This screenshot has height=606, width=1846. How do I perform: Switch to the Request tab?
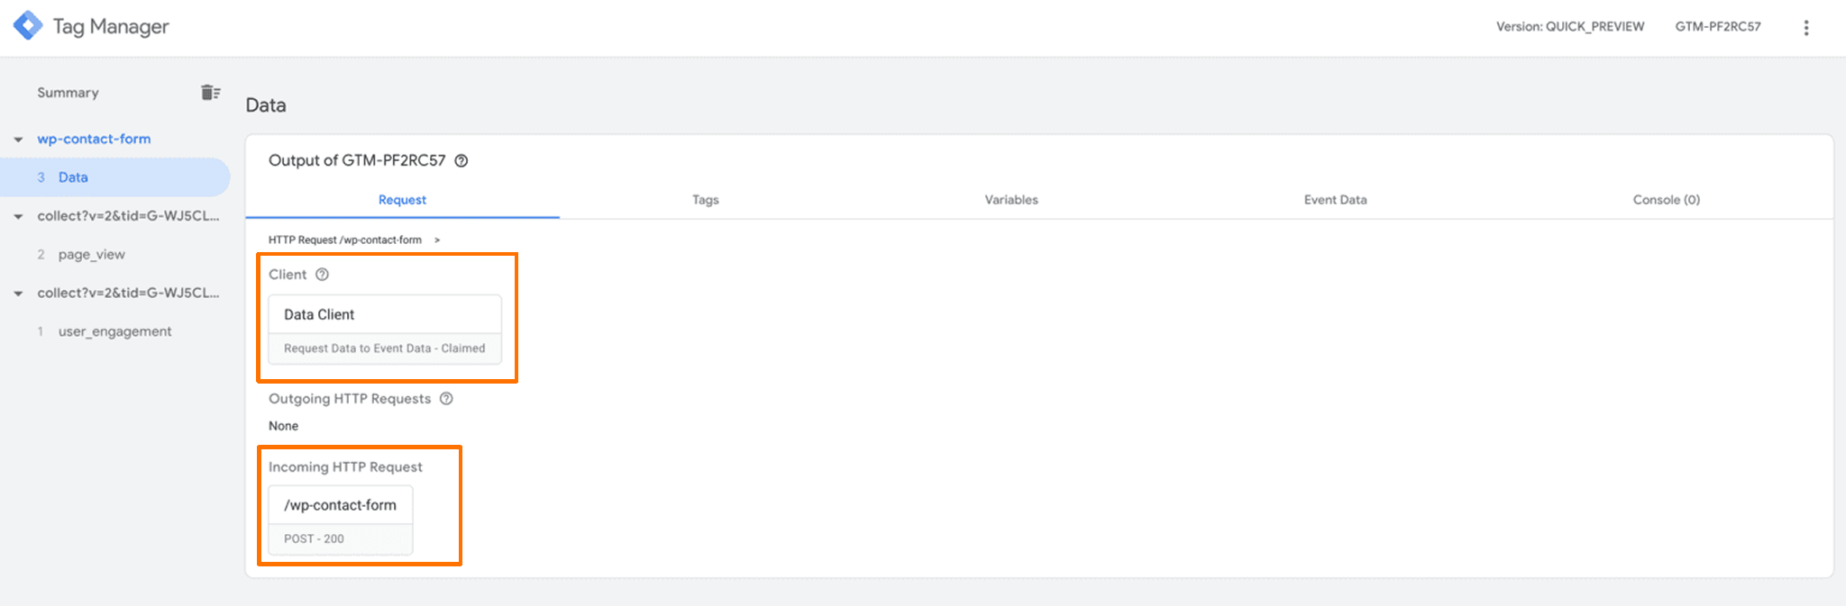[x=402, y=200]
